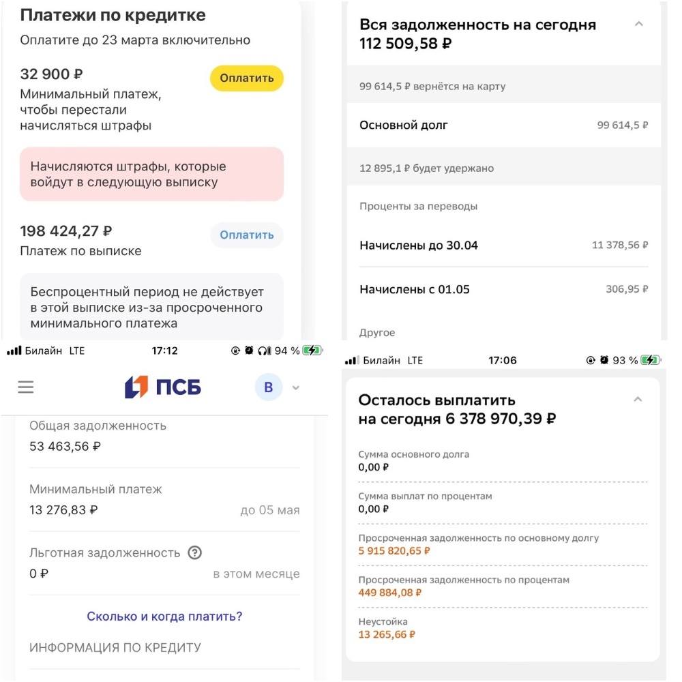682x682 pixels.
Task: Click the Начислены до 30.04 row
Action: click(x=503, y=245)
